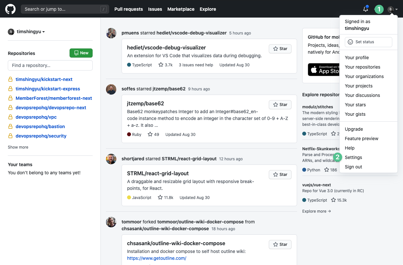This screenshot has width=403, height=265.
Task: Focus the Search or jump to field
Action: 65,9
